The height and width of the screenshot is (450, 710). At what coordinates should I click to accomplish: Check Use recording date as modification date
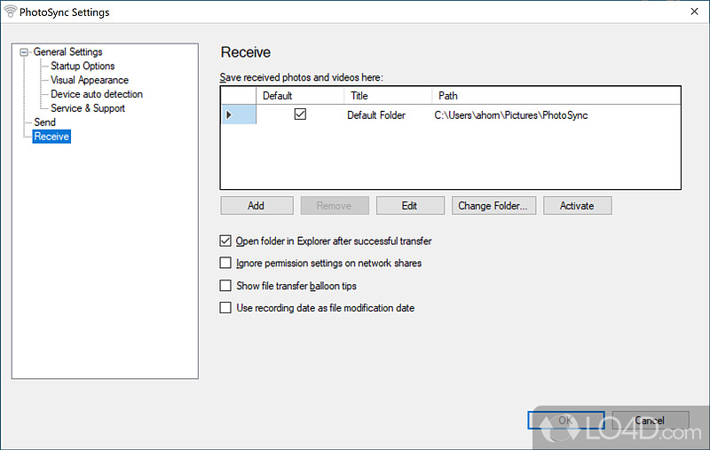pos(225,308)
